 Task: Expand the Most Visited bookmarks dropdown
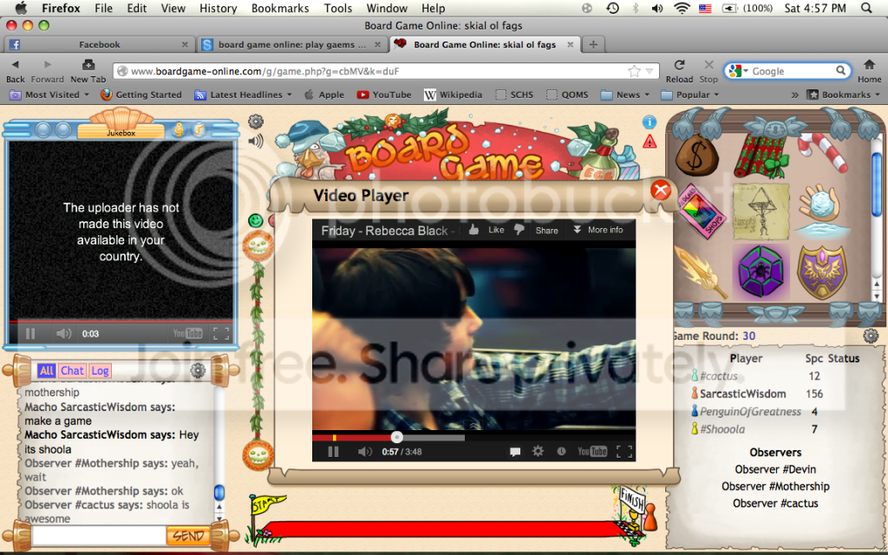point(49,95)
